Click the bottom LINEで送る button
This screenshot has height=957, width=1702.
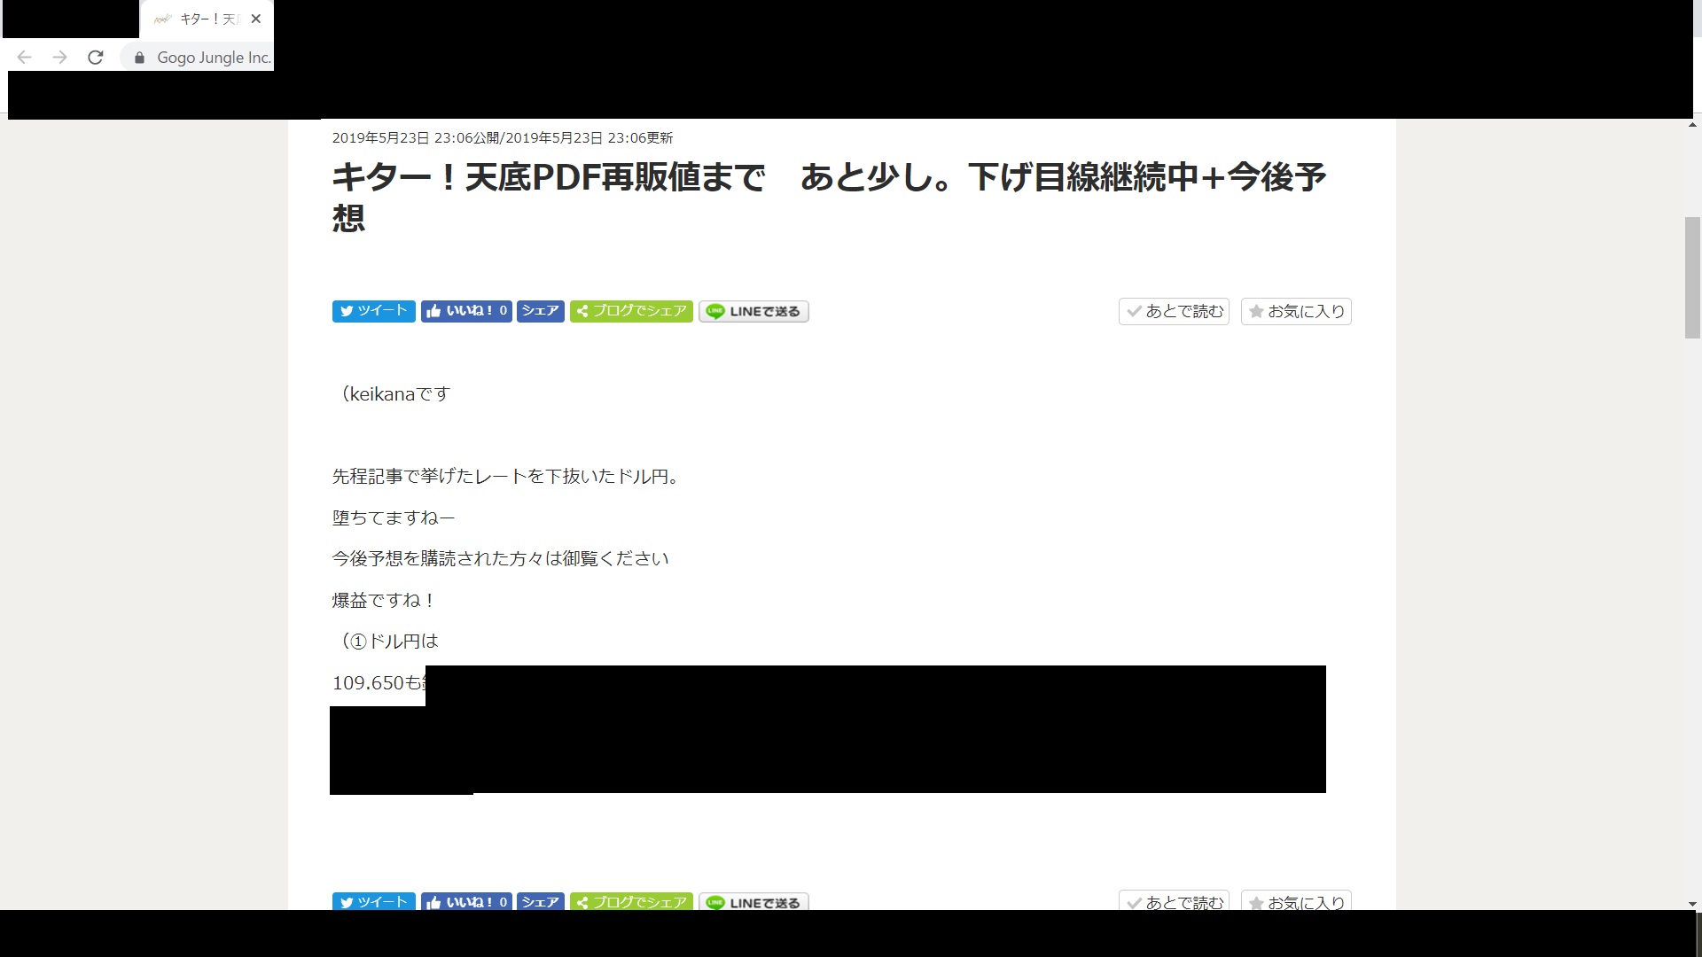(x=753, y=902)
